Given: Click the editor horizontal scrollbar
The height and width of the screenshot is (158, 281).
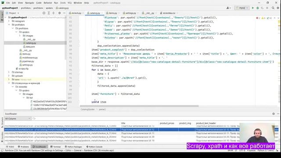Looking at the screenshot, I should point(139,106).
